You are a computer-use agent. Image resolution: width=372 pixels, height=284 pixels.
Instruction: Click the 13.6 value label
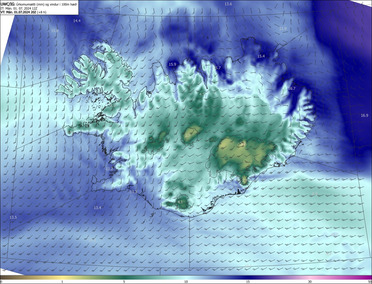coord(228,4)
